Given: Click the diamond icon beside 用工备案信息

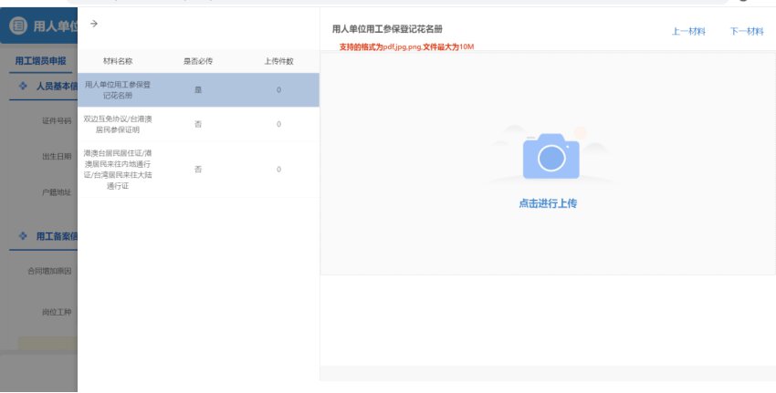Looking at the screenshot, I should pyautogui.click(x=23, y=236).
